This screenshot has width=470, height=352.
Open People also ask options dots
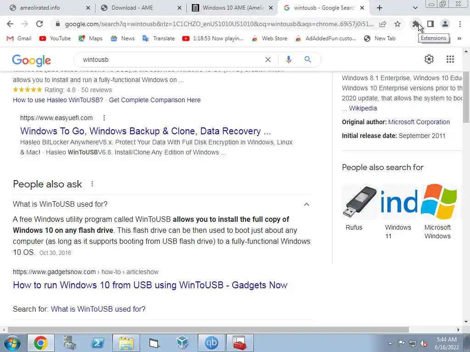pyautogui.click(x=92, y=184)
